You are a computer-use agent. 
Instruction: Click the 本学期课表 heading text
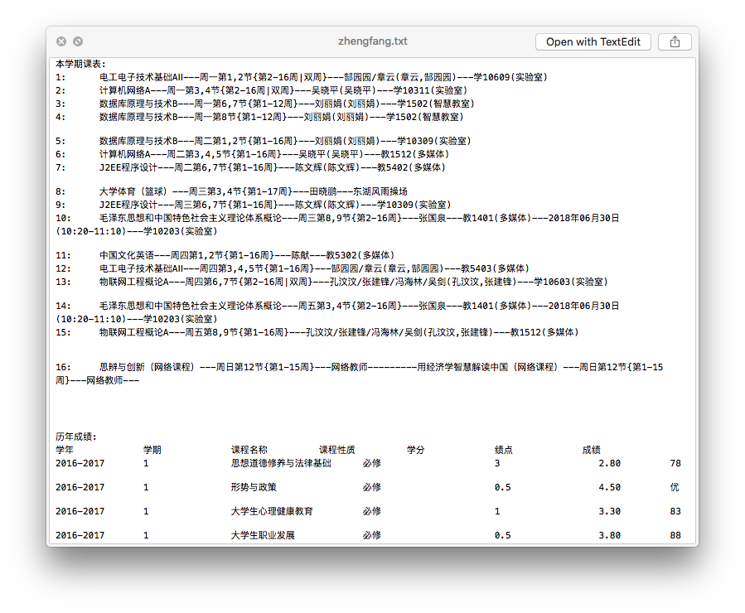(80, 65)
